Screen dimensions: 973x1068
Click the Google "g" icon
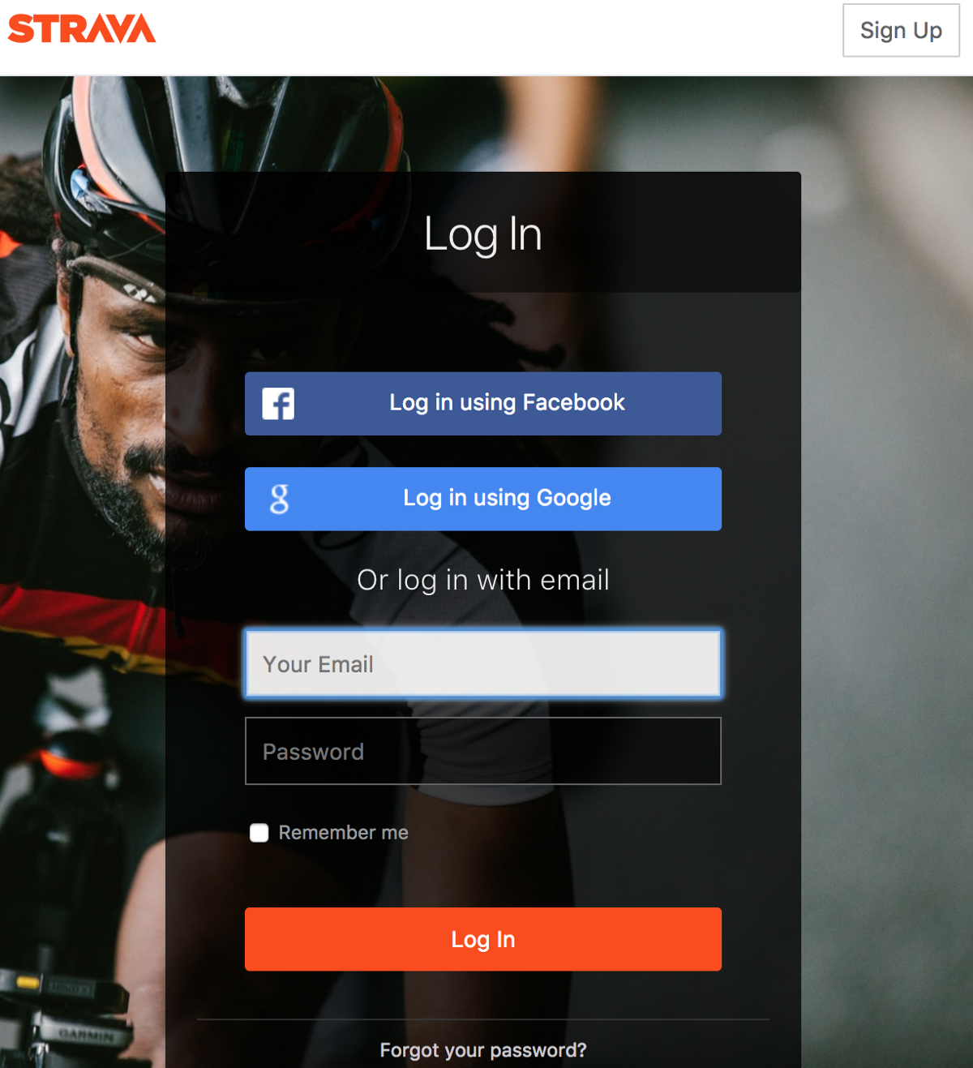click(279, 499)
